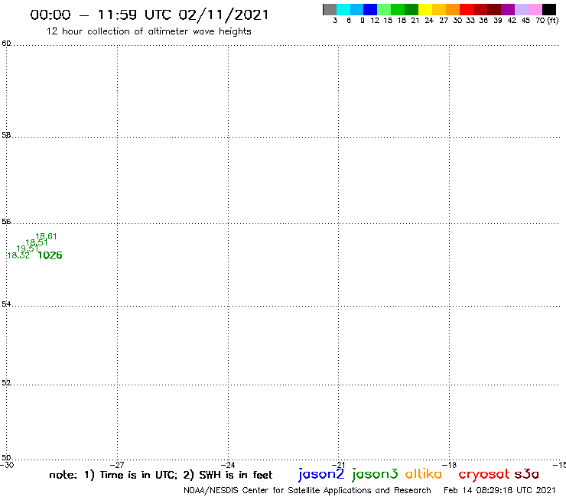Click the altika satellite legend label
This screenshot has height=497, width=566.
[424, 473]
